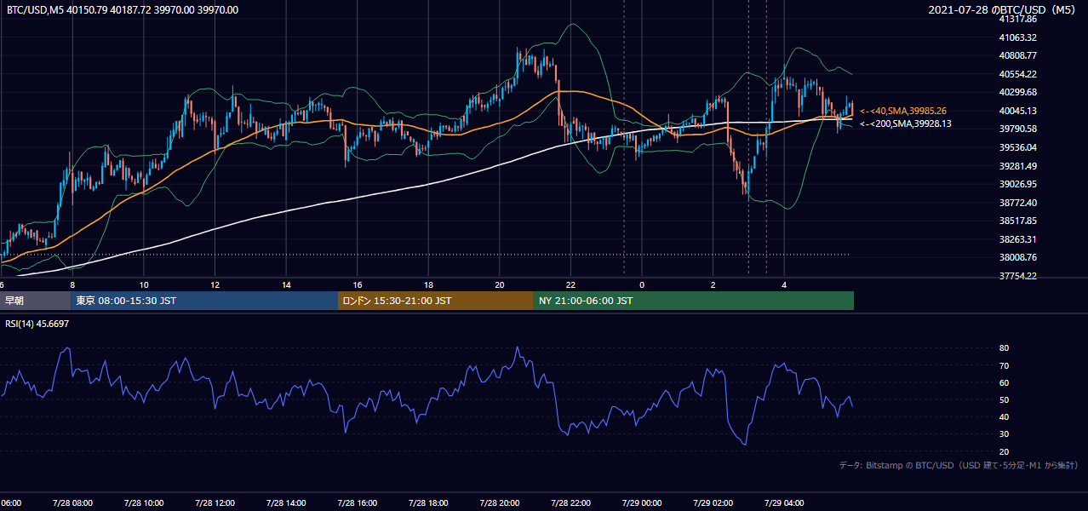Click the 2021-07-28 BTC/USD (M5) chart title
The height and width of the screenshot is (511, 1088).
pyautogui.click(x=1004, y=10)
